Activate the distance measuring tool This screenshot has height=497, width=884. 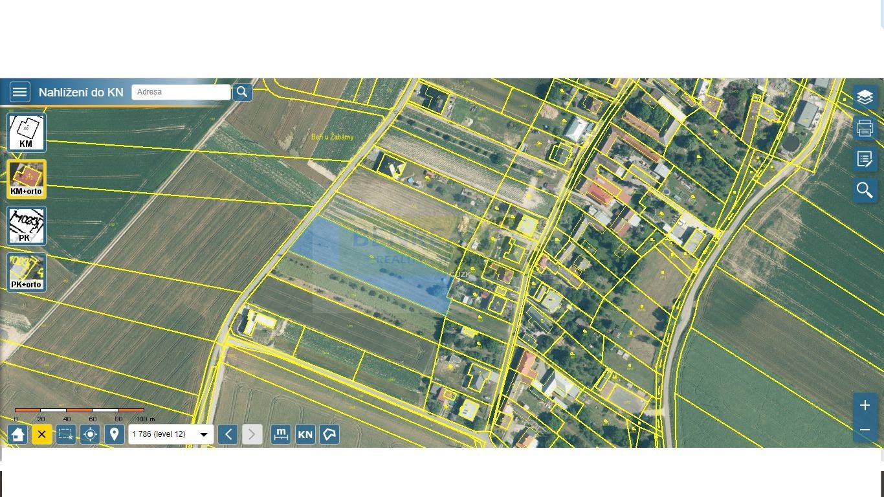(281, 434)
